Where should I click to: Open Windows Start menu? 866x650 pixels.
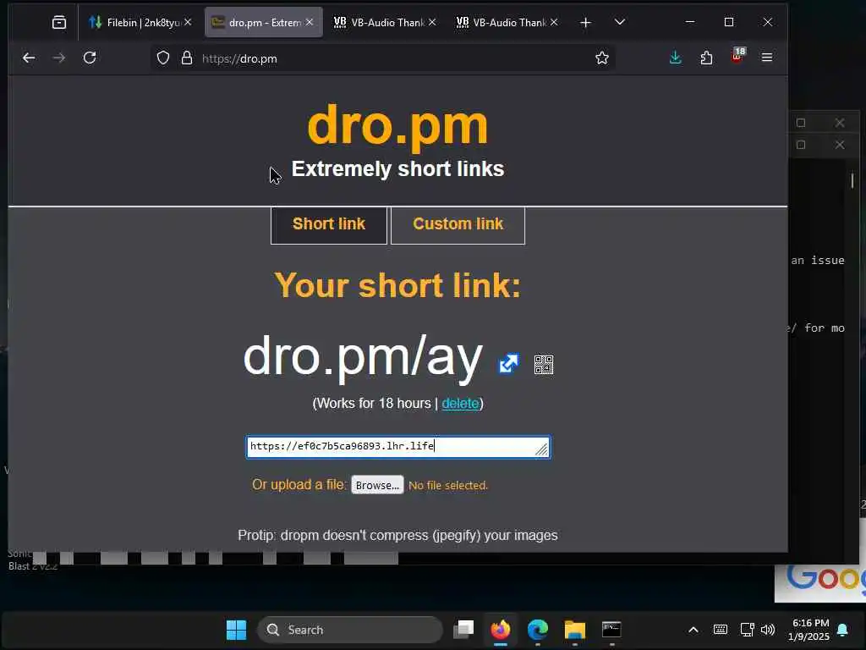pos(237,630)
